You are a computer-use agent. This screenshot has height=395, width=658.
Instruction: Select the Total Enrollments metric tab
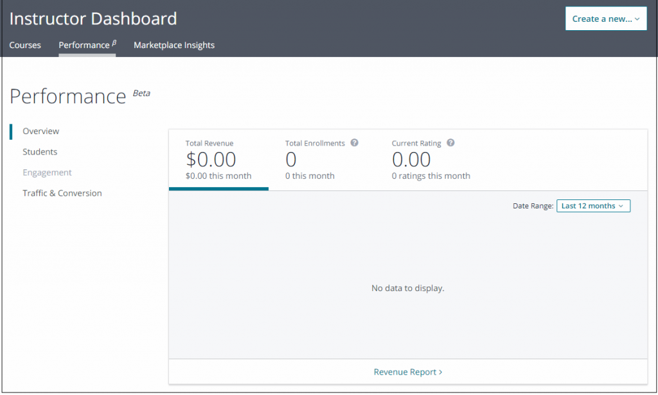321,160
